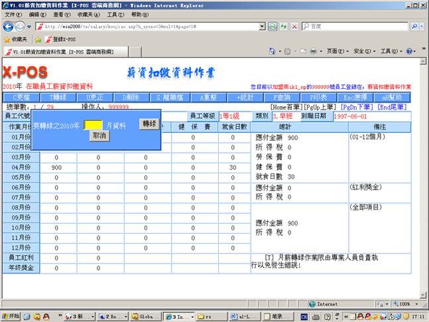The width and height of the screenshot is (429, 322).
Task: Expand the address bar URL dropdown
Action: coord(261,27)
